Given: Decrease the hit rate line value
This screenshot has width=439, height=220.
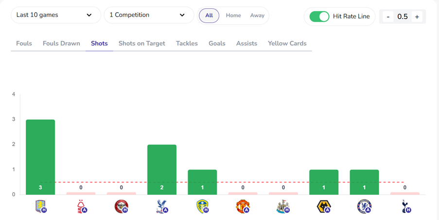Looking at the screenshot, I should 388,17.
